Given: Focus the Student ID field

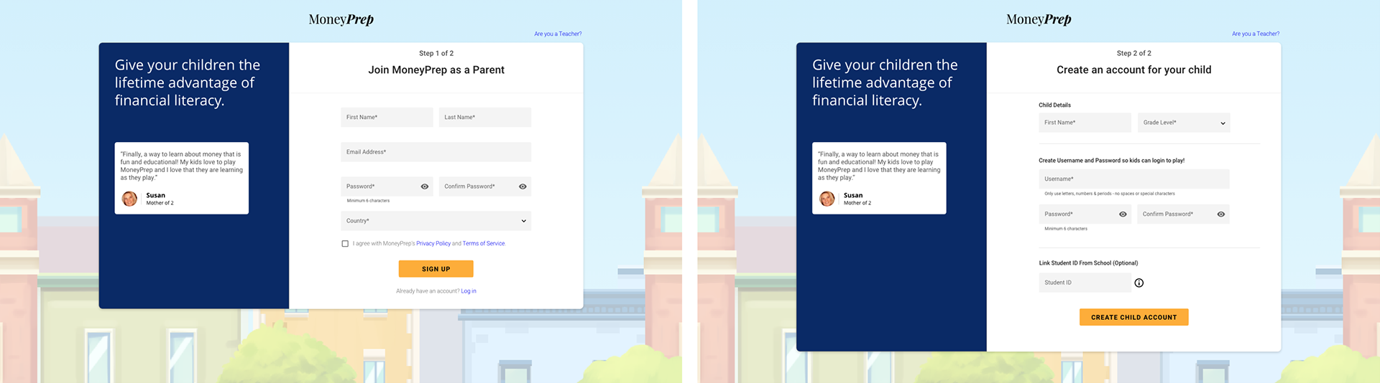Looking at the screenshot, I should [x=1085, y=283].
